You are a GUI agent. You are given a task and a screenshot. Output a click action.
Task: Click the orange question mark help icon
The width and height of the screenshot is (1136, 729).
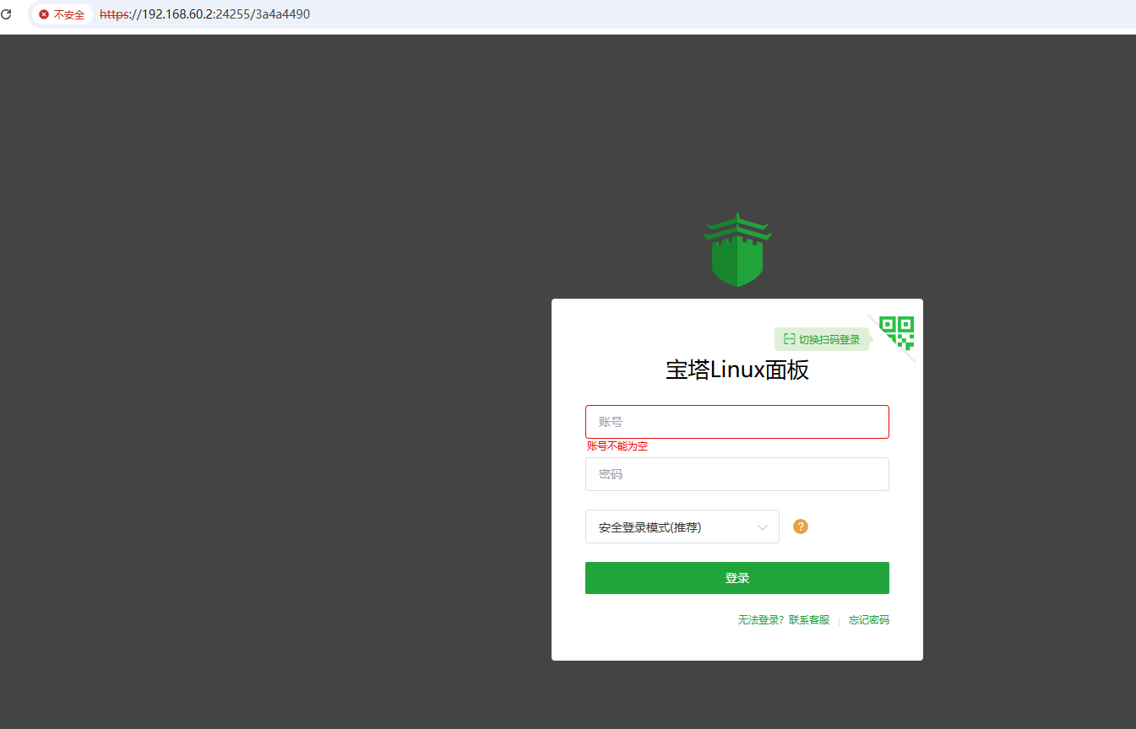(x=801, y=526)
